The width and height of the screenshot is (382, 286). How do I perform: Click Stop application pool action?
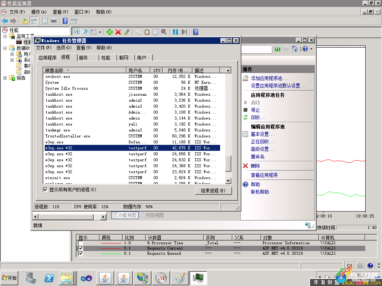(x=255, y=110)
